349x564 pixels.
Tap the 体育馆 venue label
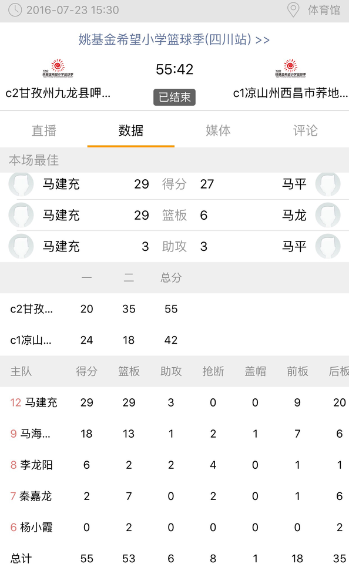coord(324,10)
